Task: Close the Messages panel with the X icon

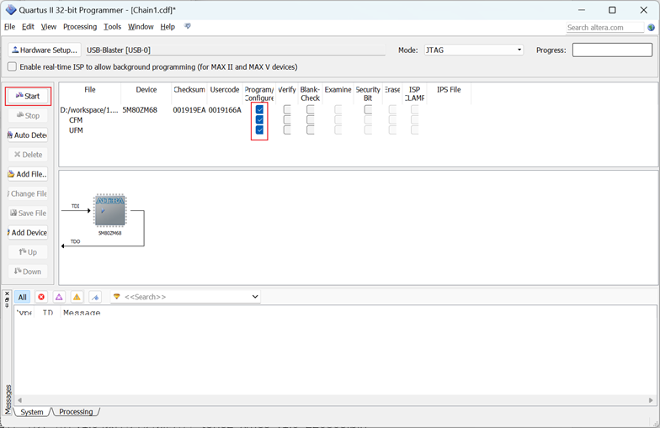Action: [7, 294]
